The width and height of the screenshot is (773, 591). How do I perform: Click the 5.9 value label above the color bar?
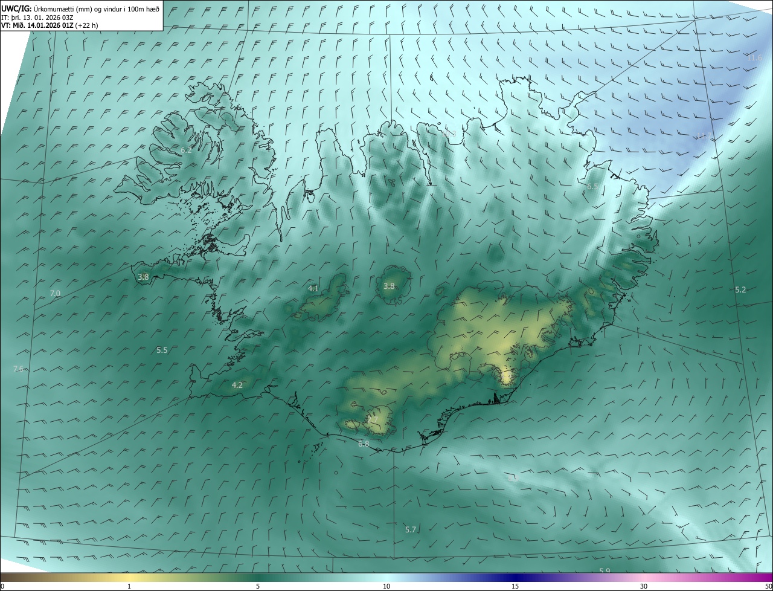coord(605,571)
